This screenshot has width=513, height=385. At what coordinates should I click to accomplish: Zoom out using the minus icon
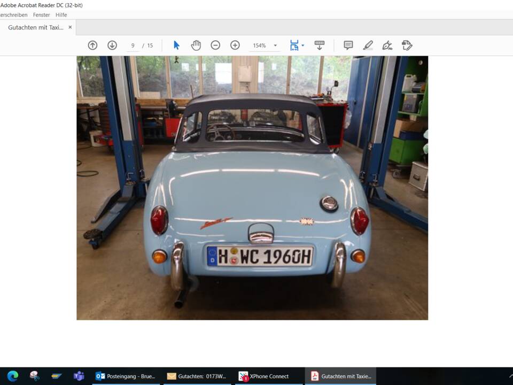point(215,45)
